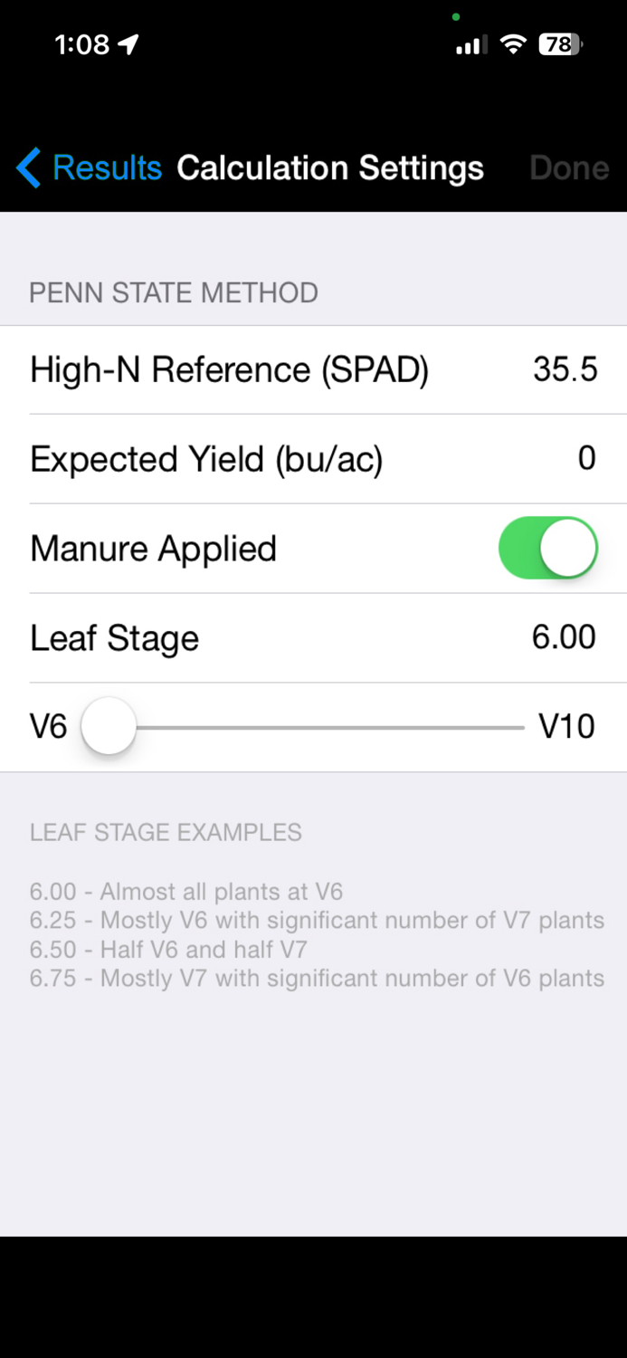
Task: Tap the green microphone privacy dot
Action: pyautogui.click(x=456, y=15)
